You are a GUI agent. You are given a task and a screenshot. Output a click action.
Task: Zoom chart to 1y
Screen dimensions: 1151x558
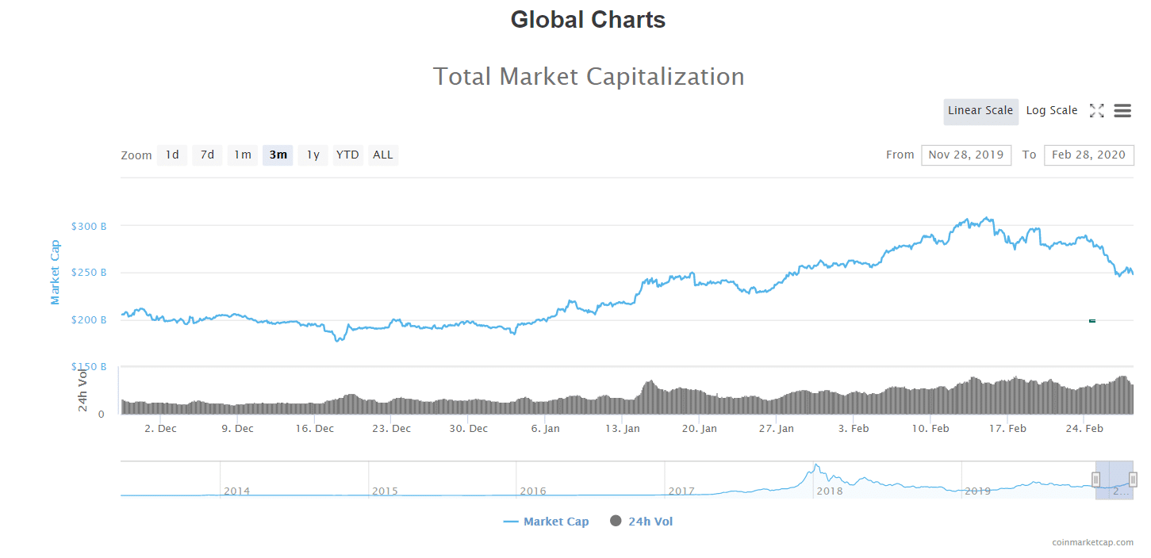pos(313,155)
